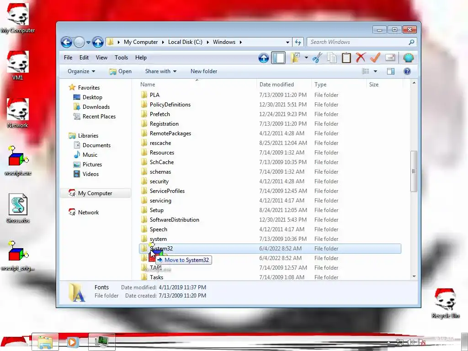Screen dimensions: 468x351
Task: Sort by the Date modified column
Action: [284, 85]
